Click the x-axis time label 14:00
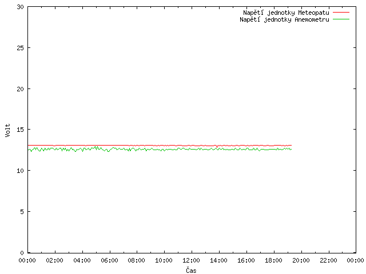 pyautogui.click(x=218, y=260)
